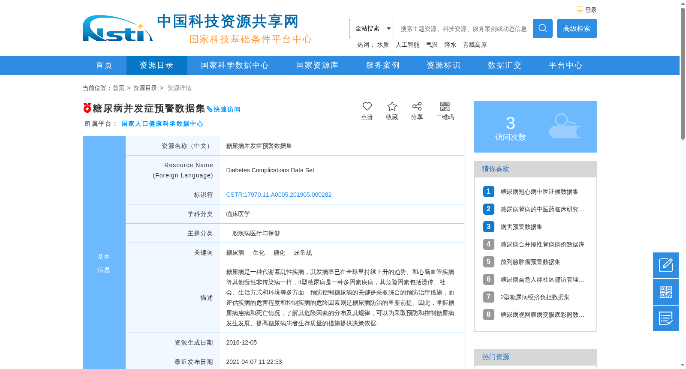The height and width of the screenshot is (369, 686).
Task: Click hot word 水质
Action: coord(383,45)
